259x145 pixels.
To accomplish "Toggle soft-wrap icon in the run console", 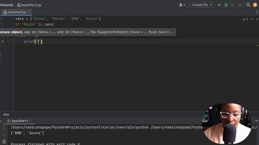I will [x=4, y=141].
